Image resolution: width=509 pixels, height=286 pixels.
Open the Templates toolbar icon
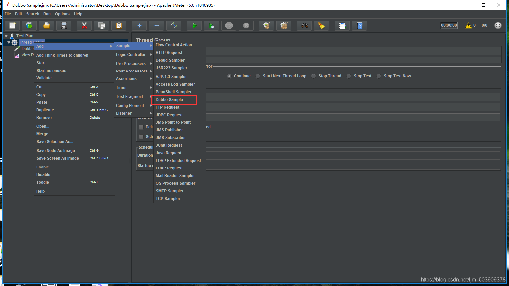tap(29, 25)
